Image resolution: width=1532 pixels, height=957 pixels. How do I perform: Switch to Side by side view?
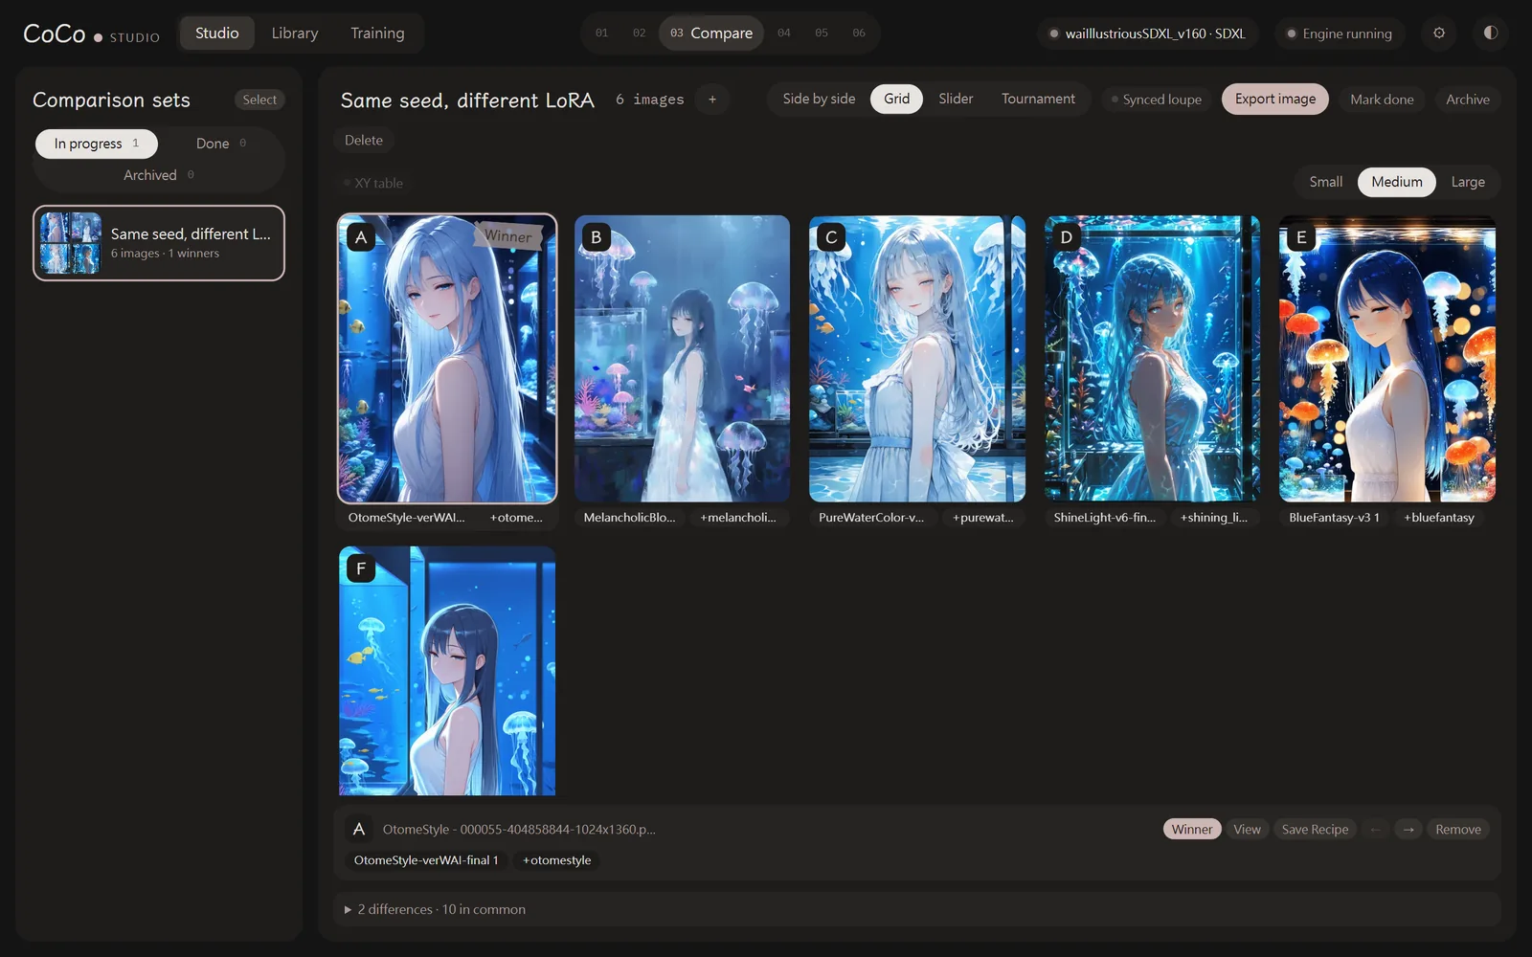click(819, 99)
